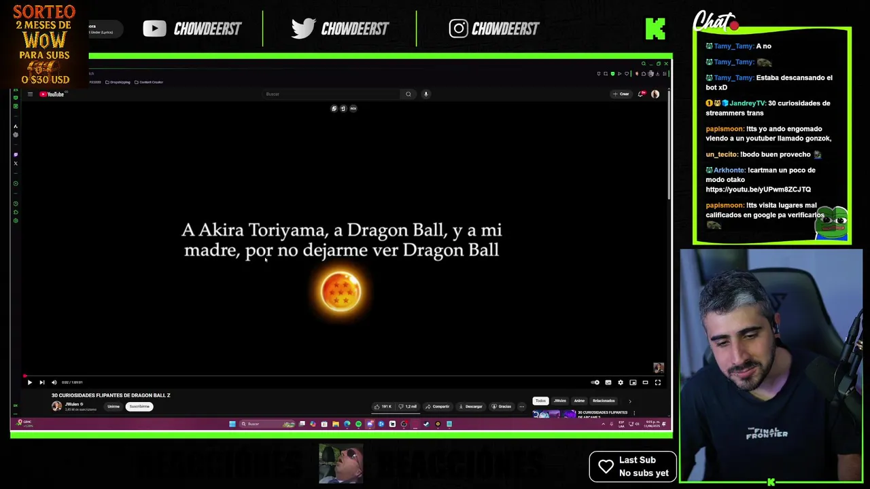Screen dimensions: 870x489
Task: Click channel watermark in video corner
Action: click(658, 368)
